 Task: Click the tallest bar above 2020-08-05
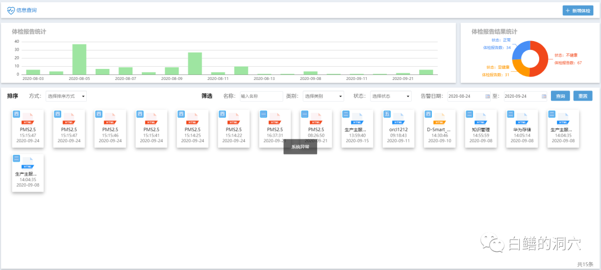coord(80,59)
